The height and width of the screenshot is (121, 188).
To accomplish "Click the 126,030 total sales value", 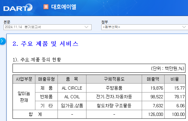I will point(156,114).
